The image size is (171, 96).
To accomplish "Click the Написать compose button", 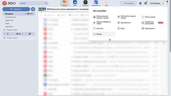I will (x=16, y=9).
